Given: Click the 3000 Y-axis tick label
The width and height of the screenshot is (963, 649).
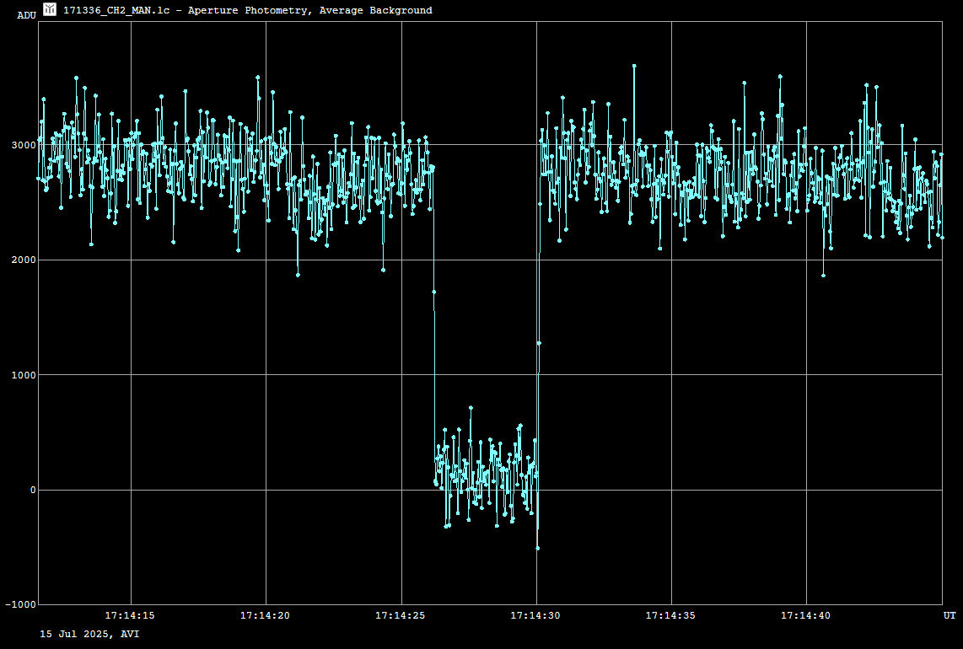Looking at the screenshot, I should (23, 145).
